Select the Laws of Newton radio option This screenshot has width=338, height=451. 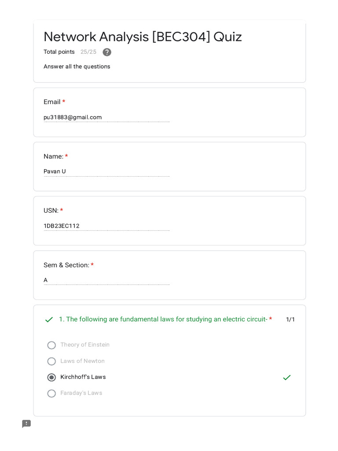[51, 361]
